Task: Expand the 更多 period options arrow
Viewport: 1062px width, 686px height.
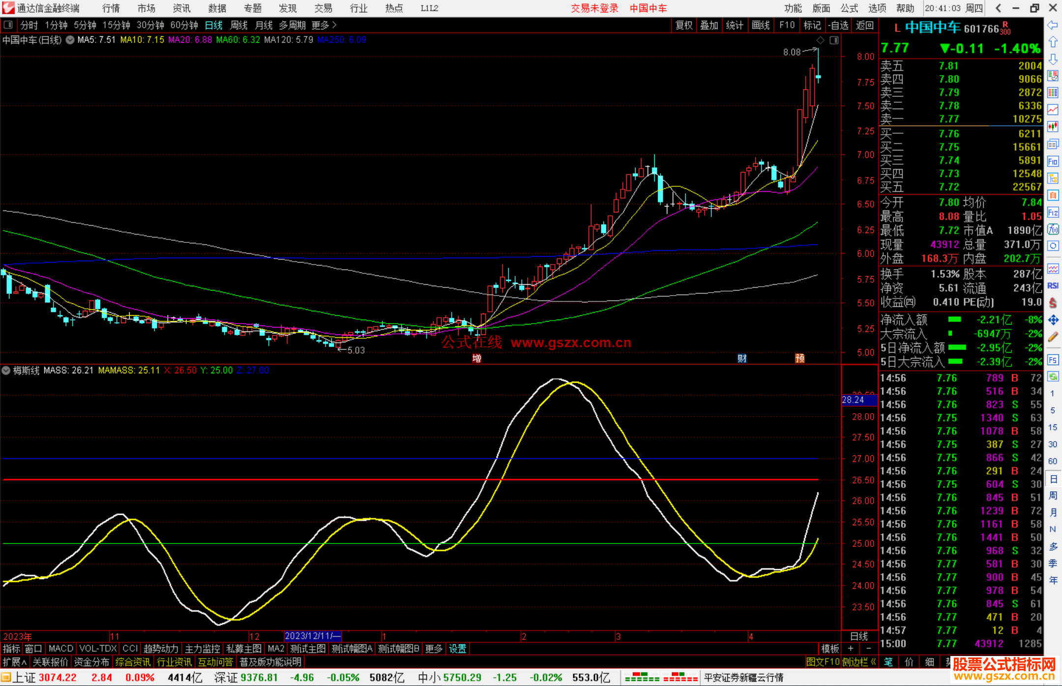Action: [x=334, y=25]
